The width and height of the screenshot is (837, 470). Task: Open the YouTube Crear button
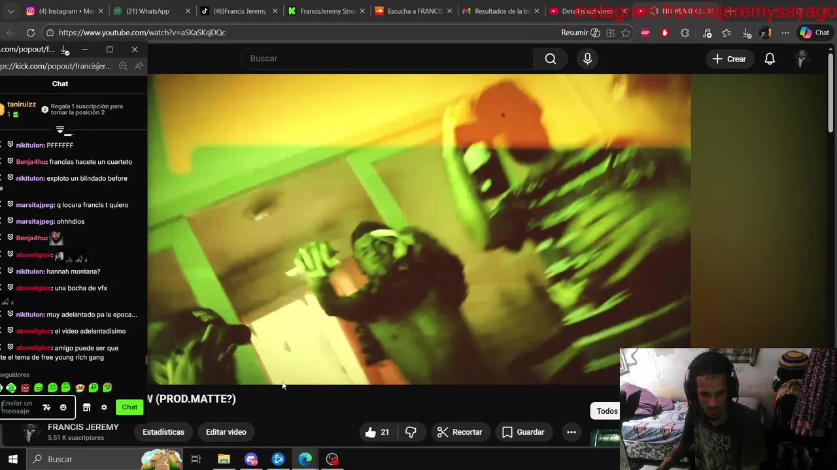coord(729,59)
